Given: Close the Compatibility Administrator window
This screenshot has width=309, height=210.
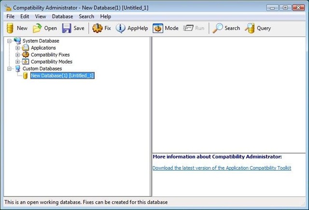Looking at the screenshot, I should (298, 8).
